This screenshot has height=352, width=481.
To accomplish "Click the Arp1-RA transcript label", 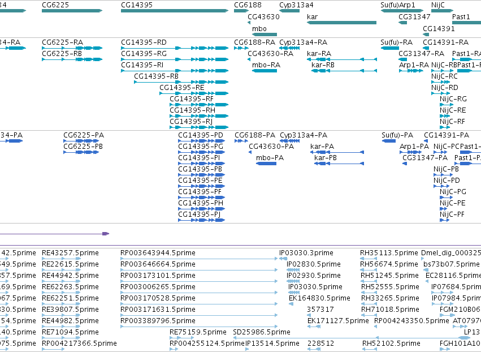I will click(414, 65).
